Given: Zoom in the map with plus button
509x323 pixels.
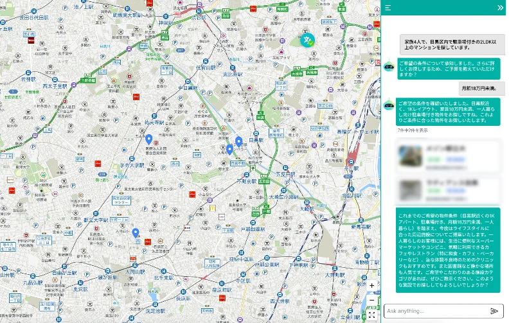Looking at the screenshot, I should pyautogui.click(x=371, y=286).
